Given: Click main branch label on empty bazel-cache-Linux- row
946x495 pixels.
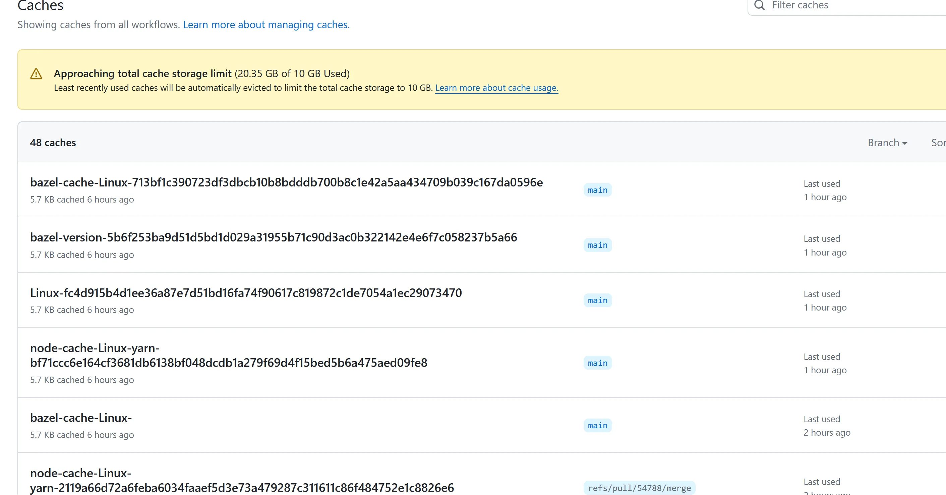Looking at the screenshot, I should pyautogui.click(x=597, y=426).
